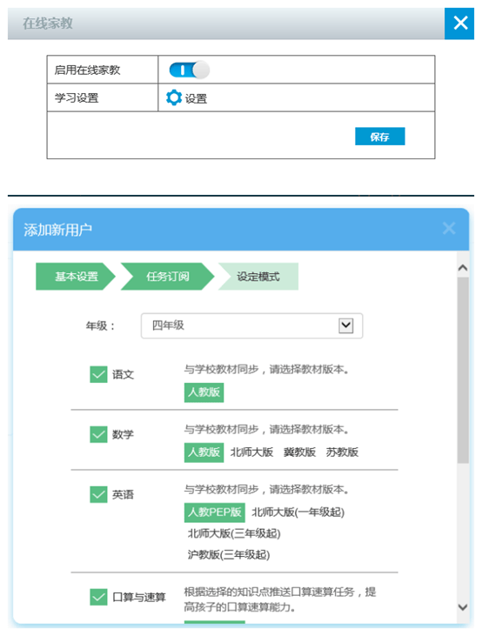Switch to the 任务订阅 step
Viewport: 482px width, 636px height.
(x=167, y=276)
